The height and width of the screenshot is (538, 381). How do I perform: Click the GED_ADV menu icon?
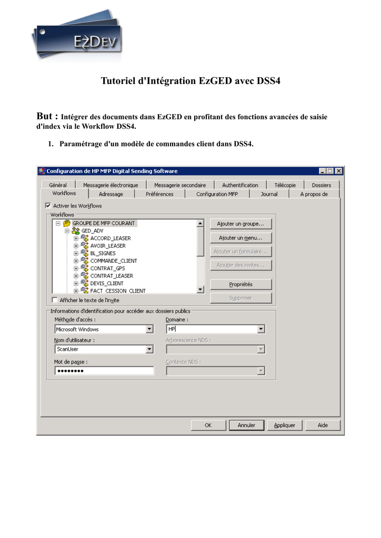[x=76, y=231]
